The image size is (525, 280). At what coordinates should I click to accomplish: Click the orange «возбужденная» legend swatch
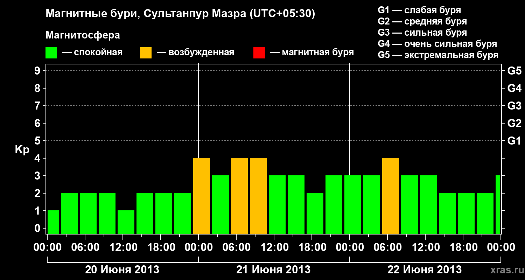[x=146, y=53]
